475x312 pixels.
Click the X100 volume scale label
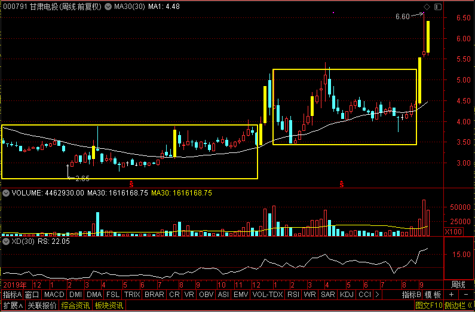pos(453,232)
